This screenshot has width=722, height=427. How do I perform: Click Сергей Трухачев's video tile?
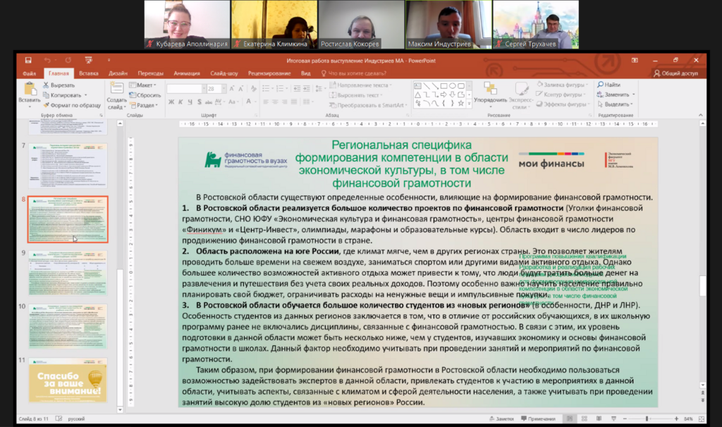click(x=536, y=25)
